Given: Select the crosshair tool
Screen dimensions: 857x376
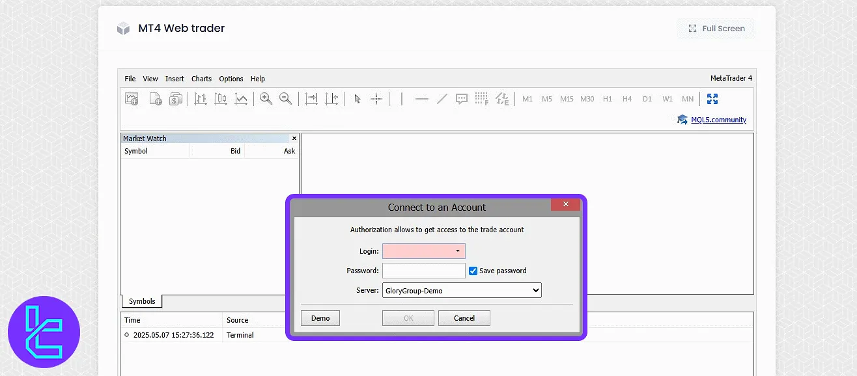Looking at the screenshot, I should (376, 99).
